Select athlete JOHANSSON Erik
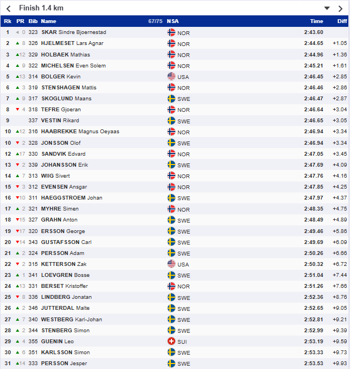This screenshot has height=369, width=350. click(65, 164)
